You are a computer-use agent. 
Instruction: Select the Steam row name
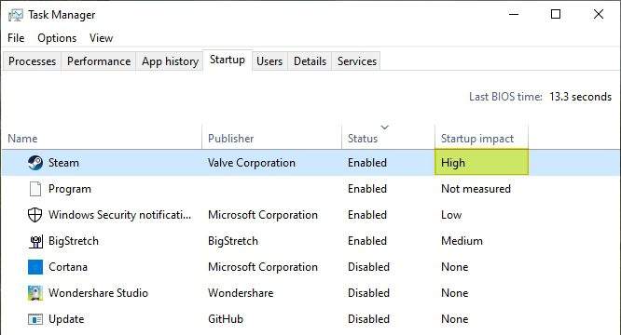click(63, 163)
